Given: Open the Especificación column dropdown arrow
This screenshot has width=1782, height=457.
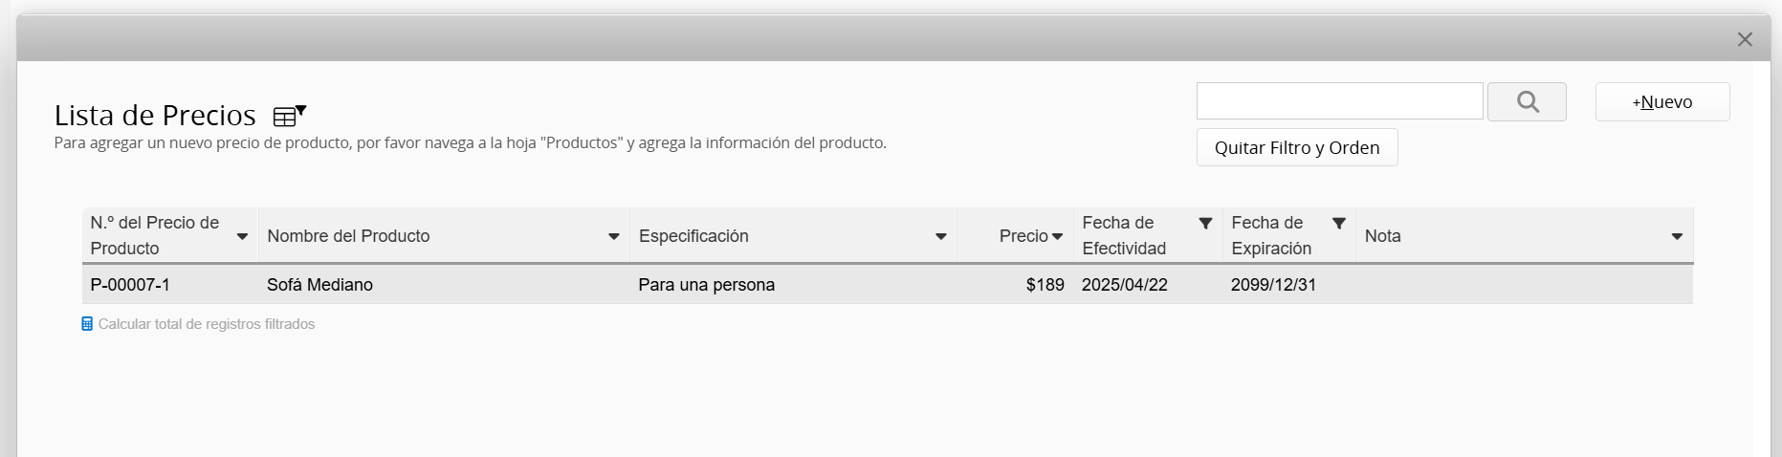Looking at the screenshot, I should [x=940, y=236].
